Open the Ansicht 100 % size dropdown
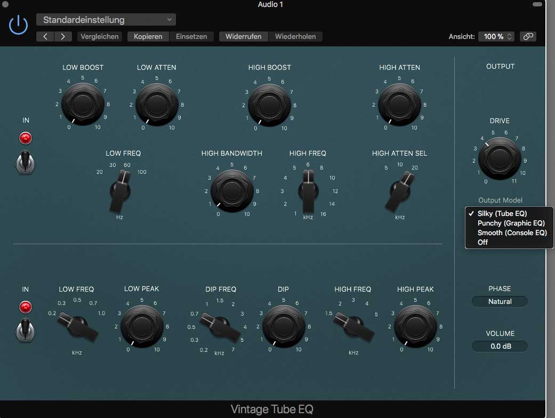Screen dimensions: 555x418 coord(496,37)
